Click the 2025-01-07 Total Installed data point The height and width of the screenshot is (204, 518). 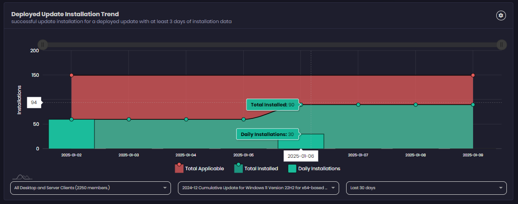(x=358, y=105)
